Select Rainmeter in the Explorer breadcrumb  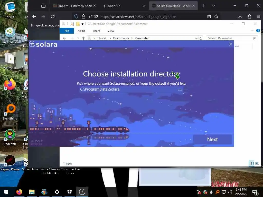pyautogui.click(x=142, y=38)
